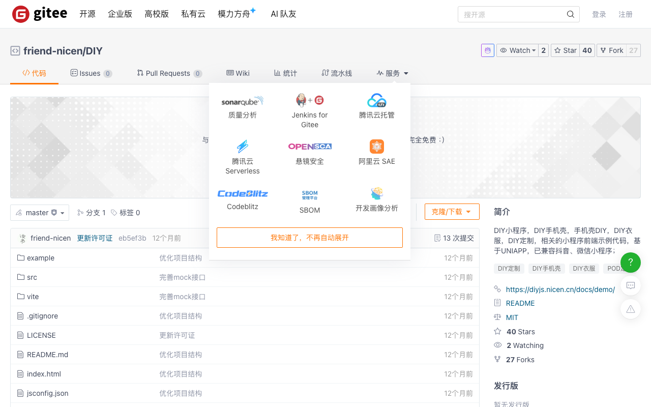Screen dimensions: 651x407
Task: Click the 注册 register link
Action: tap(626, 14)
